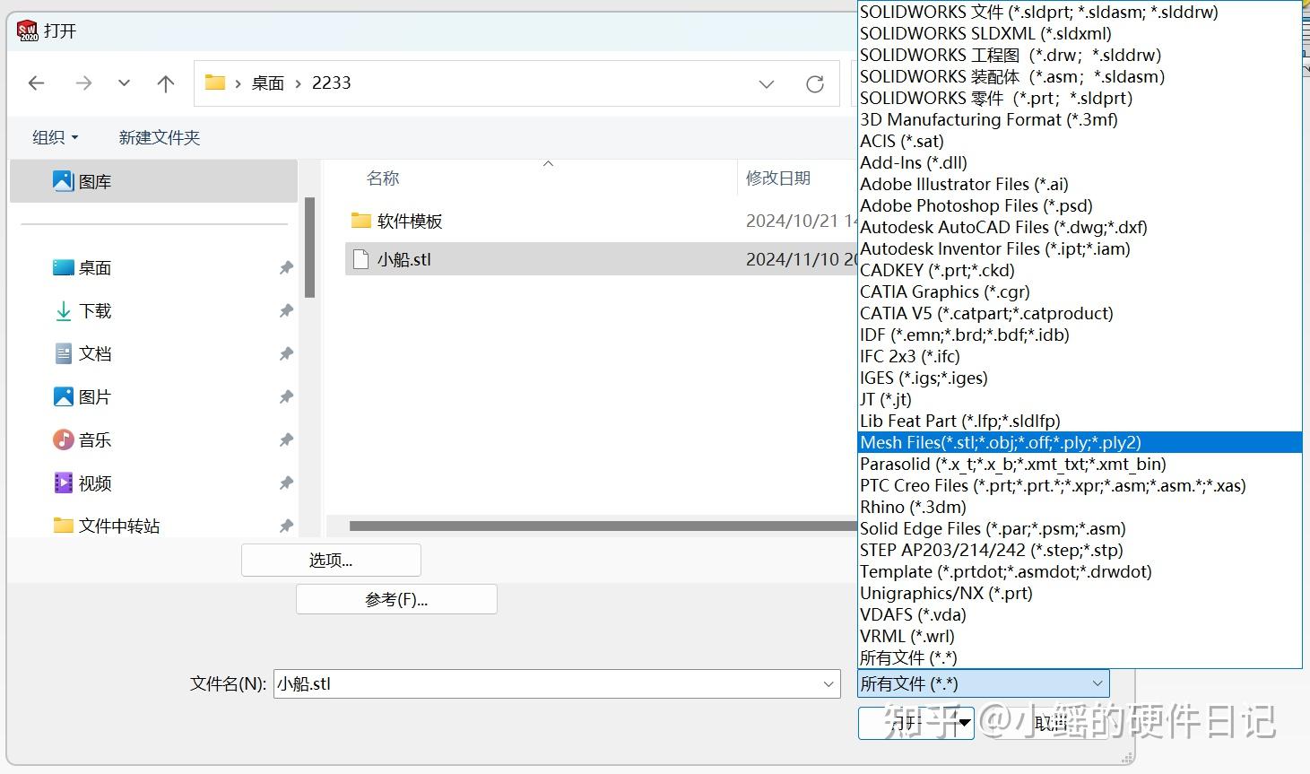This screenshot has width=1310, height=774.
Task: Click the pin icon next to 下载
Action: pyautogui.click(x=286, y=310)
